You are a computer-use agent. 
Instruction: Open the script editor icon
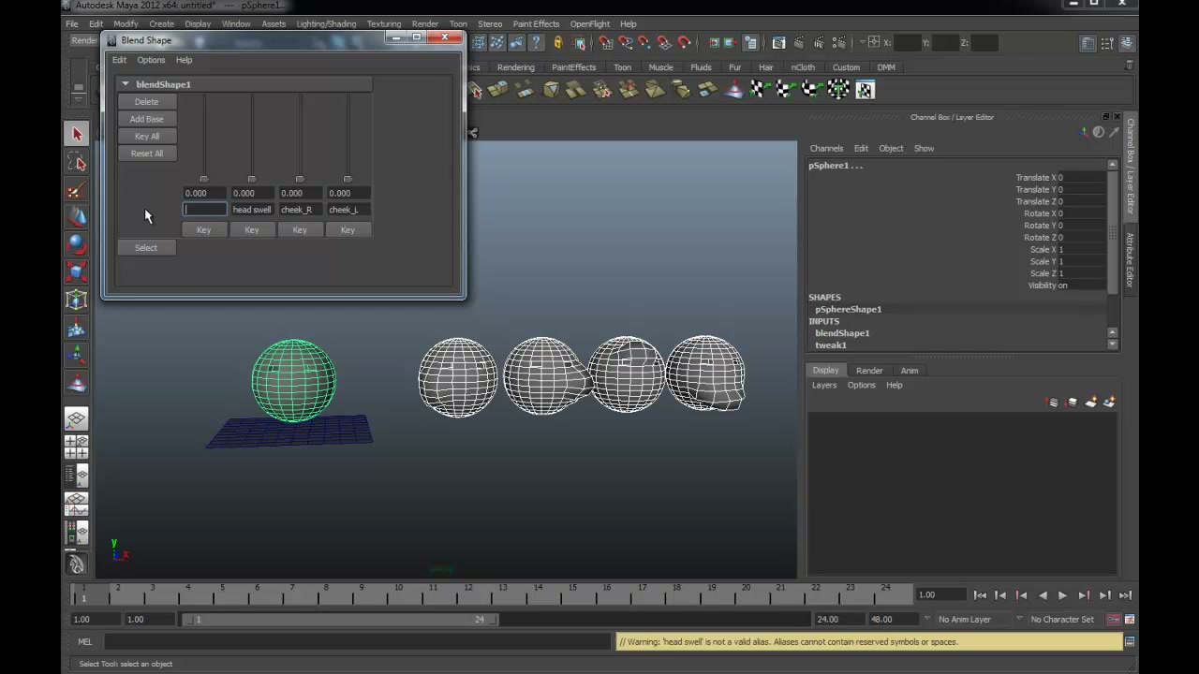coord(1130,641)
